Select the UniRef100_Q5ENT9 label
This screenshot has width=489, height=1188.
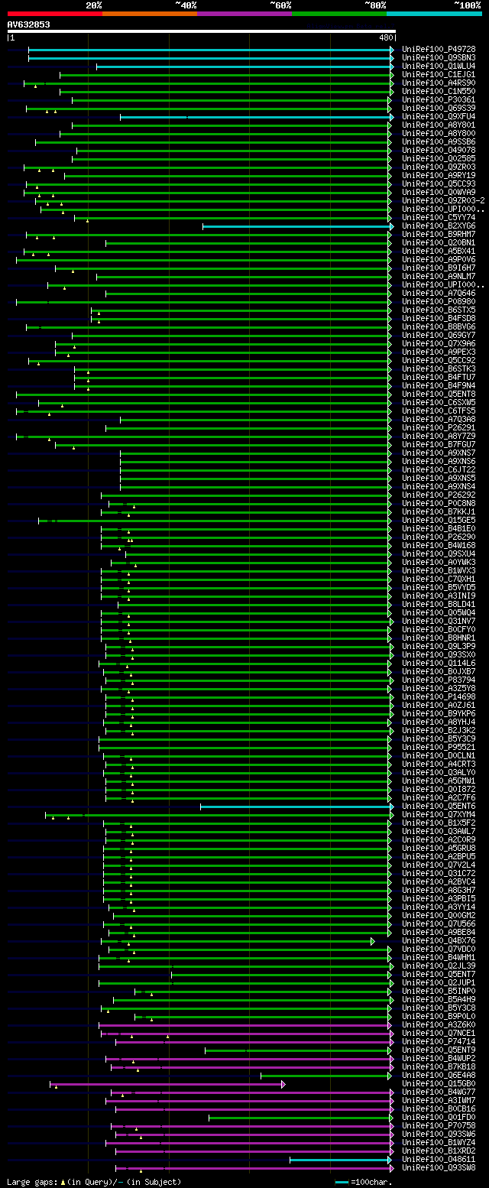(439, 1050)
